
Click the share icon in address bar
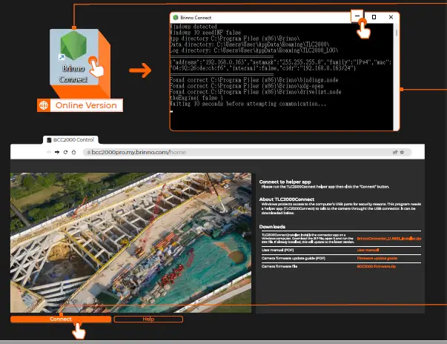[x=395, y=152]
